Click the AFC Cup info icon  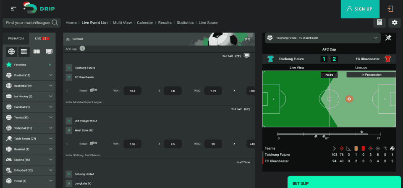(x=82, y=48)
